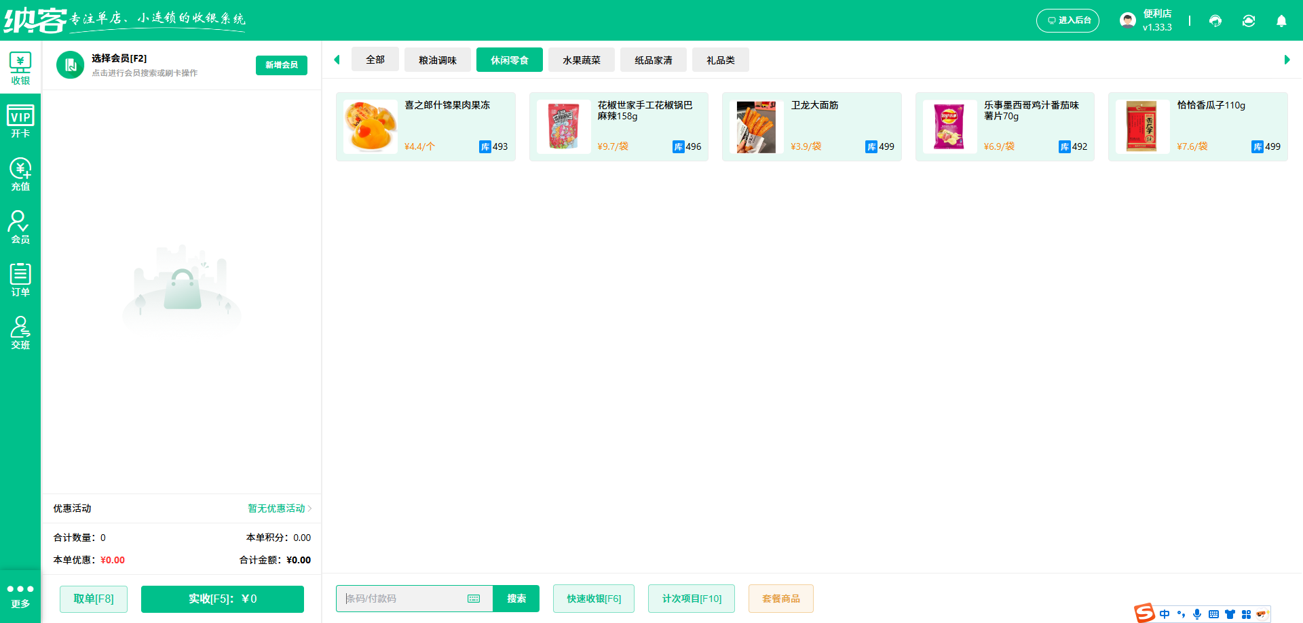Click the cloud sync icon

click(x=1249, y=21)
